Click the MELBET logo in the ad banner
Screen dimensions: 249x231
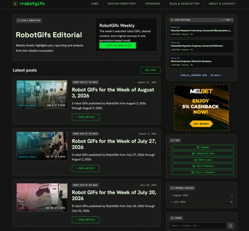click(201, 91)
